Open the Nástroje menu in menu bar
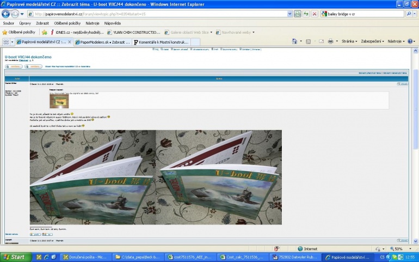419x262 pixels. click(x=93, y=23)
